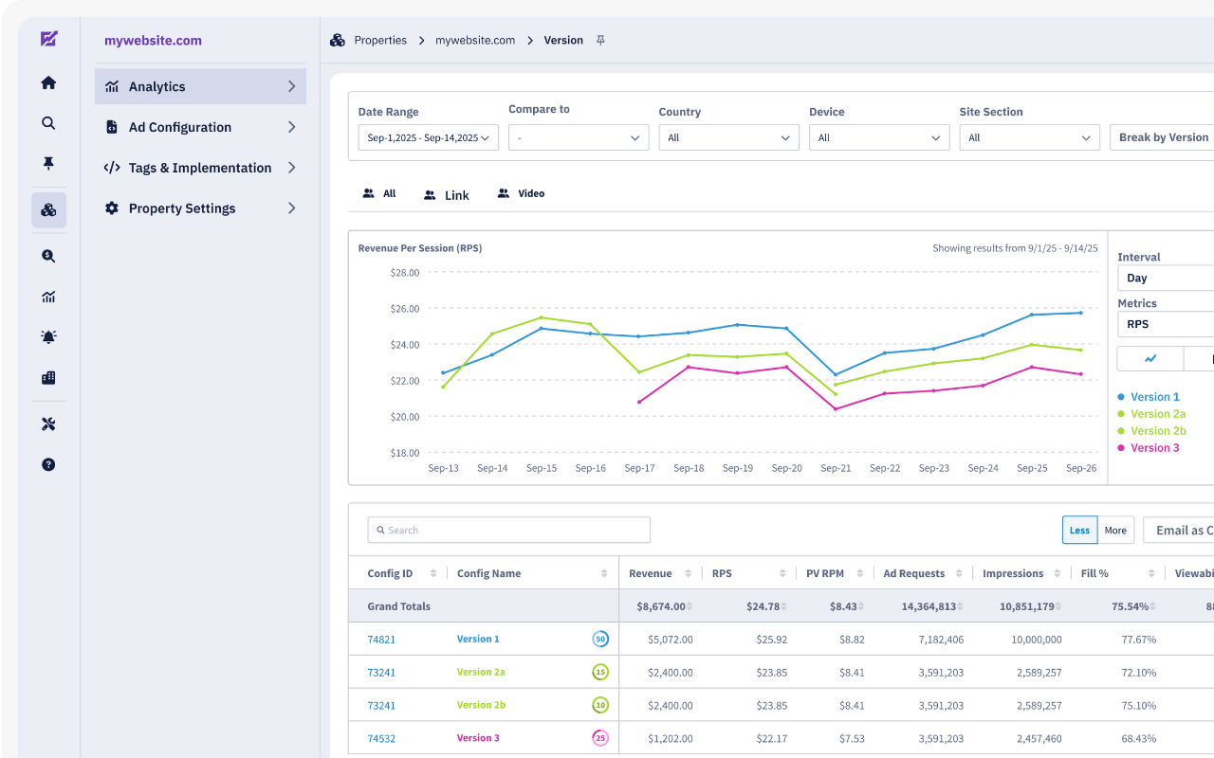Click the cubes icon beside Properties breadcrumb
The width and height of the screenshot is (1214, 758).
[x=337, y=40]
